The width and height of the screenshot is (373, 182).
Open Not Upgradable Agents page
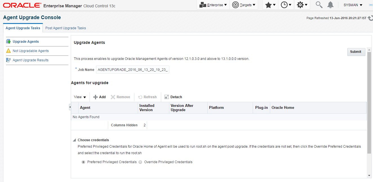[30, 51]
